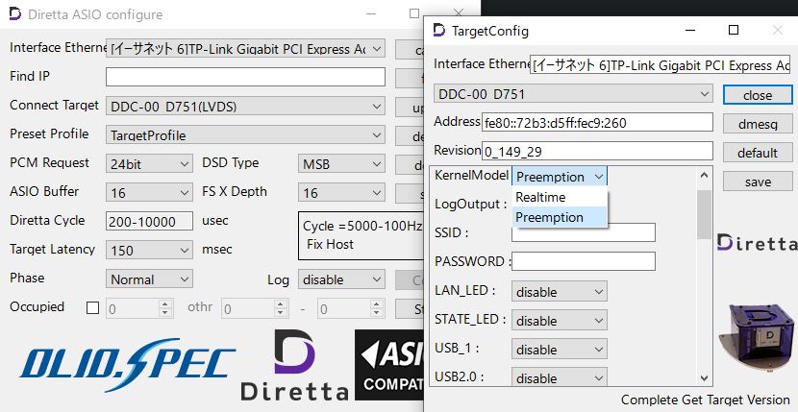The width and height of the screenshot is (798, 412).
Task: Open the PCM Request 24bit dropdown
Action: 149,164
